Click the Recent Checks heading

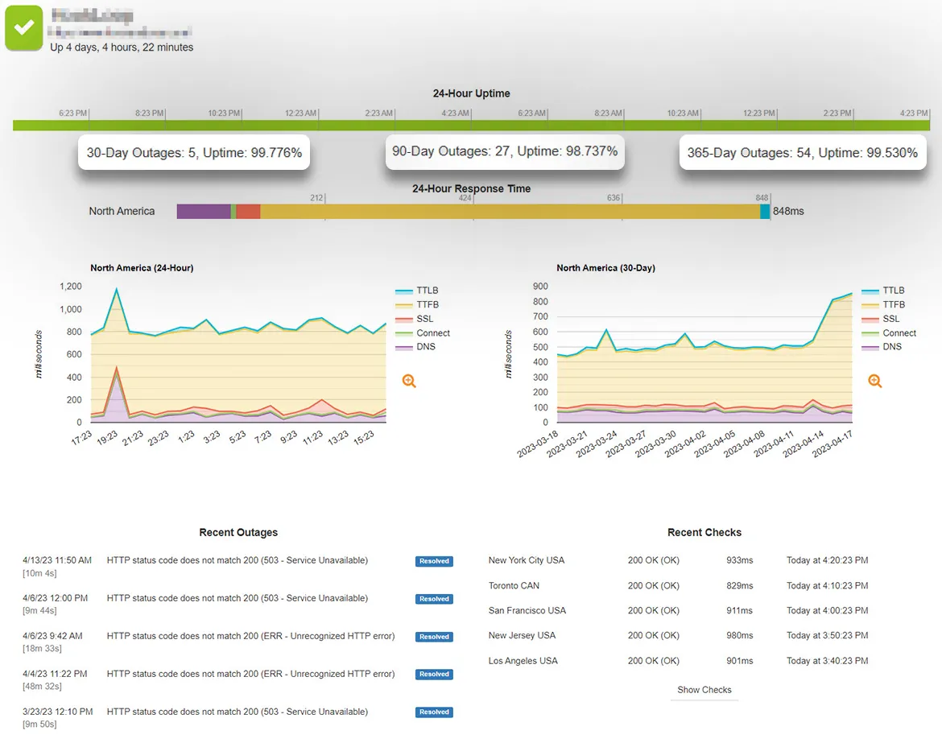click(704, 532)
